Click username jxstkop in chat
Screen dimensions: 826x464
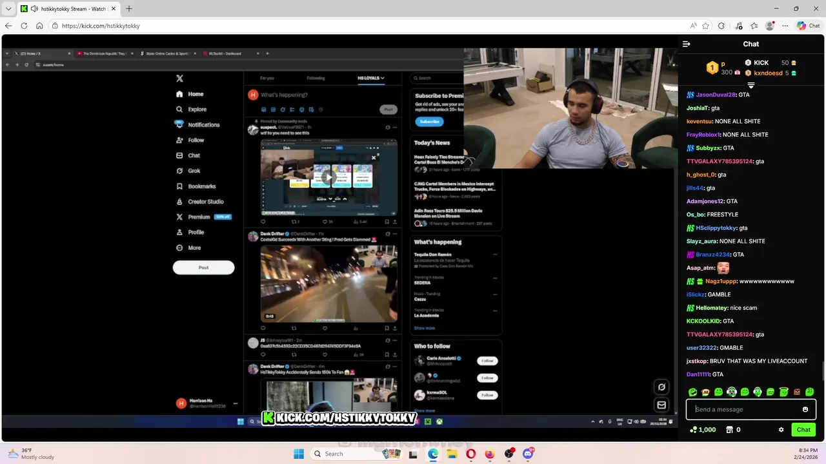(697, 361)
